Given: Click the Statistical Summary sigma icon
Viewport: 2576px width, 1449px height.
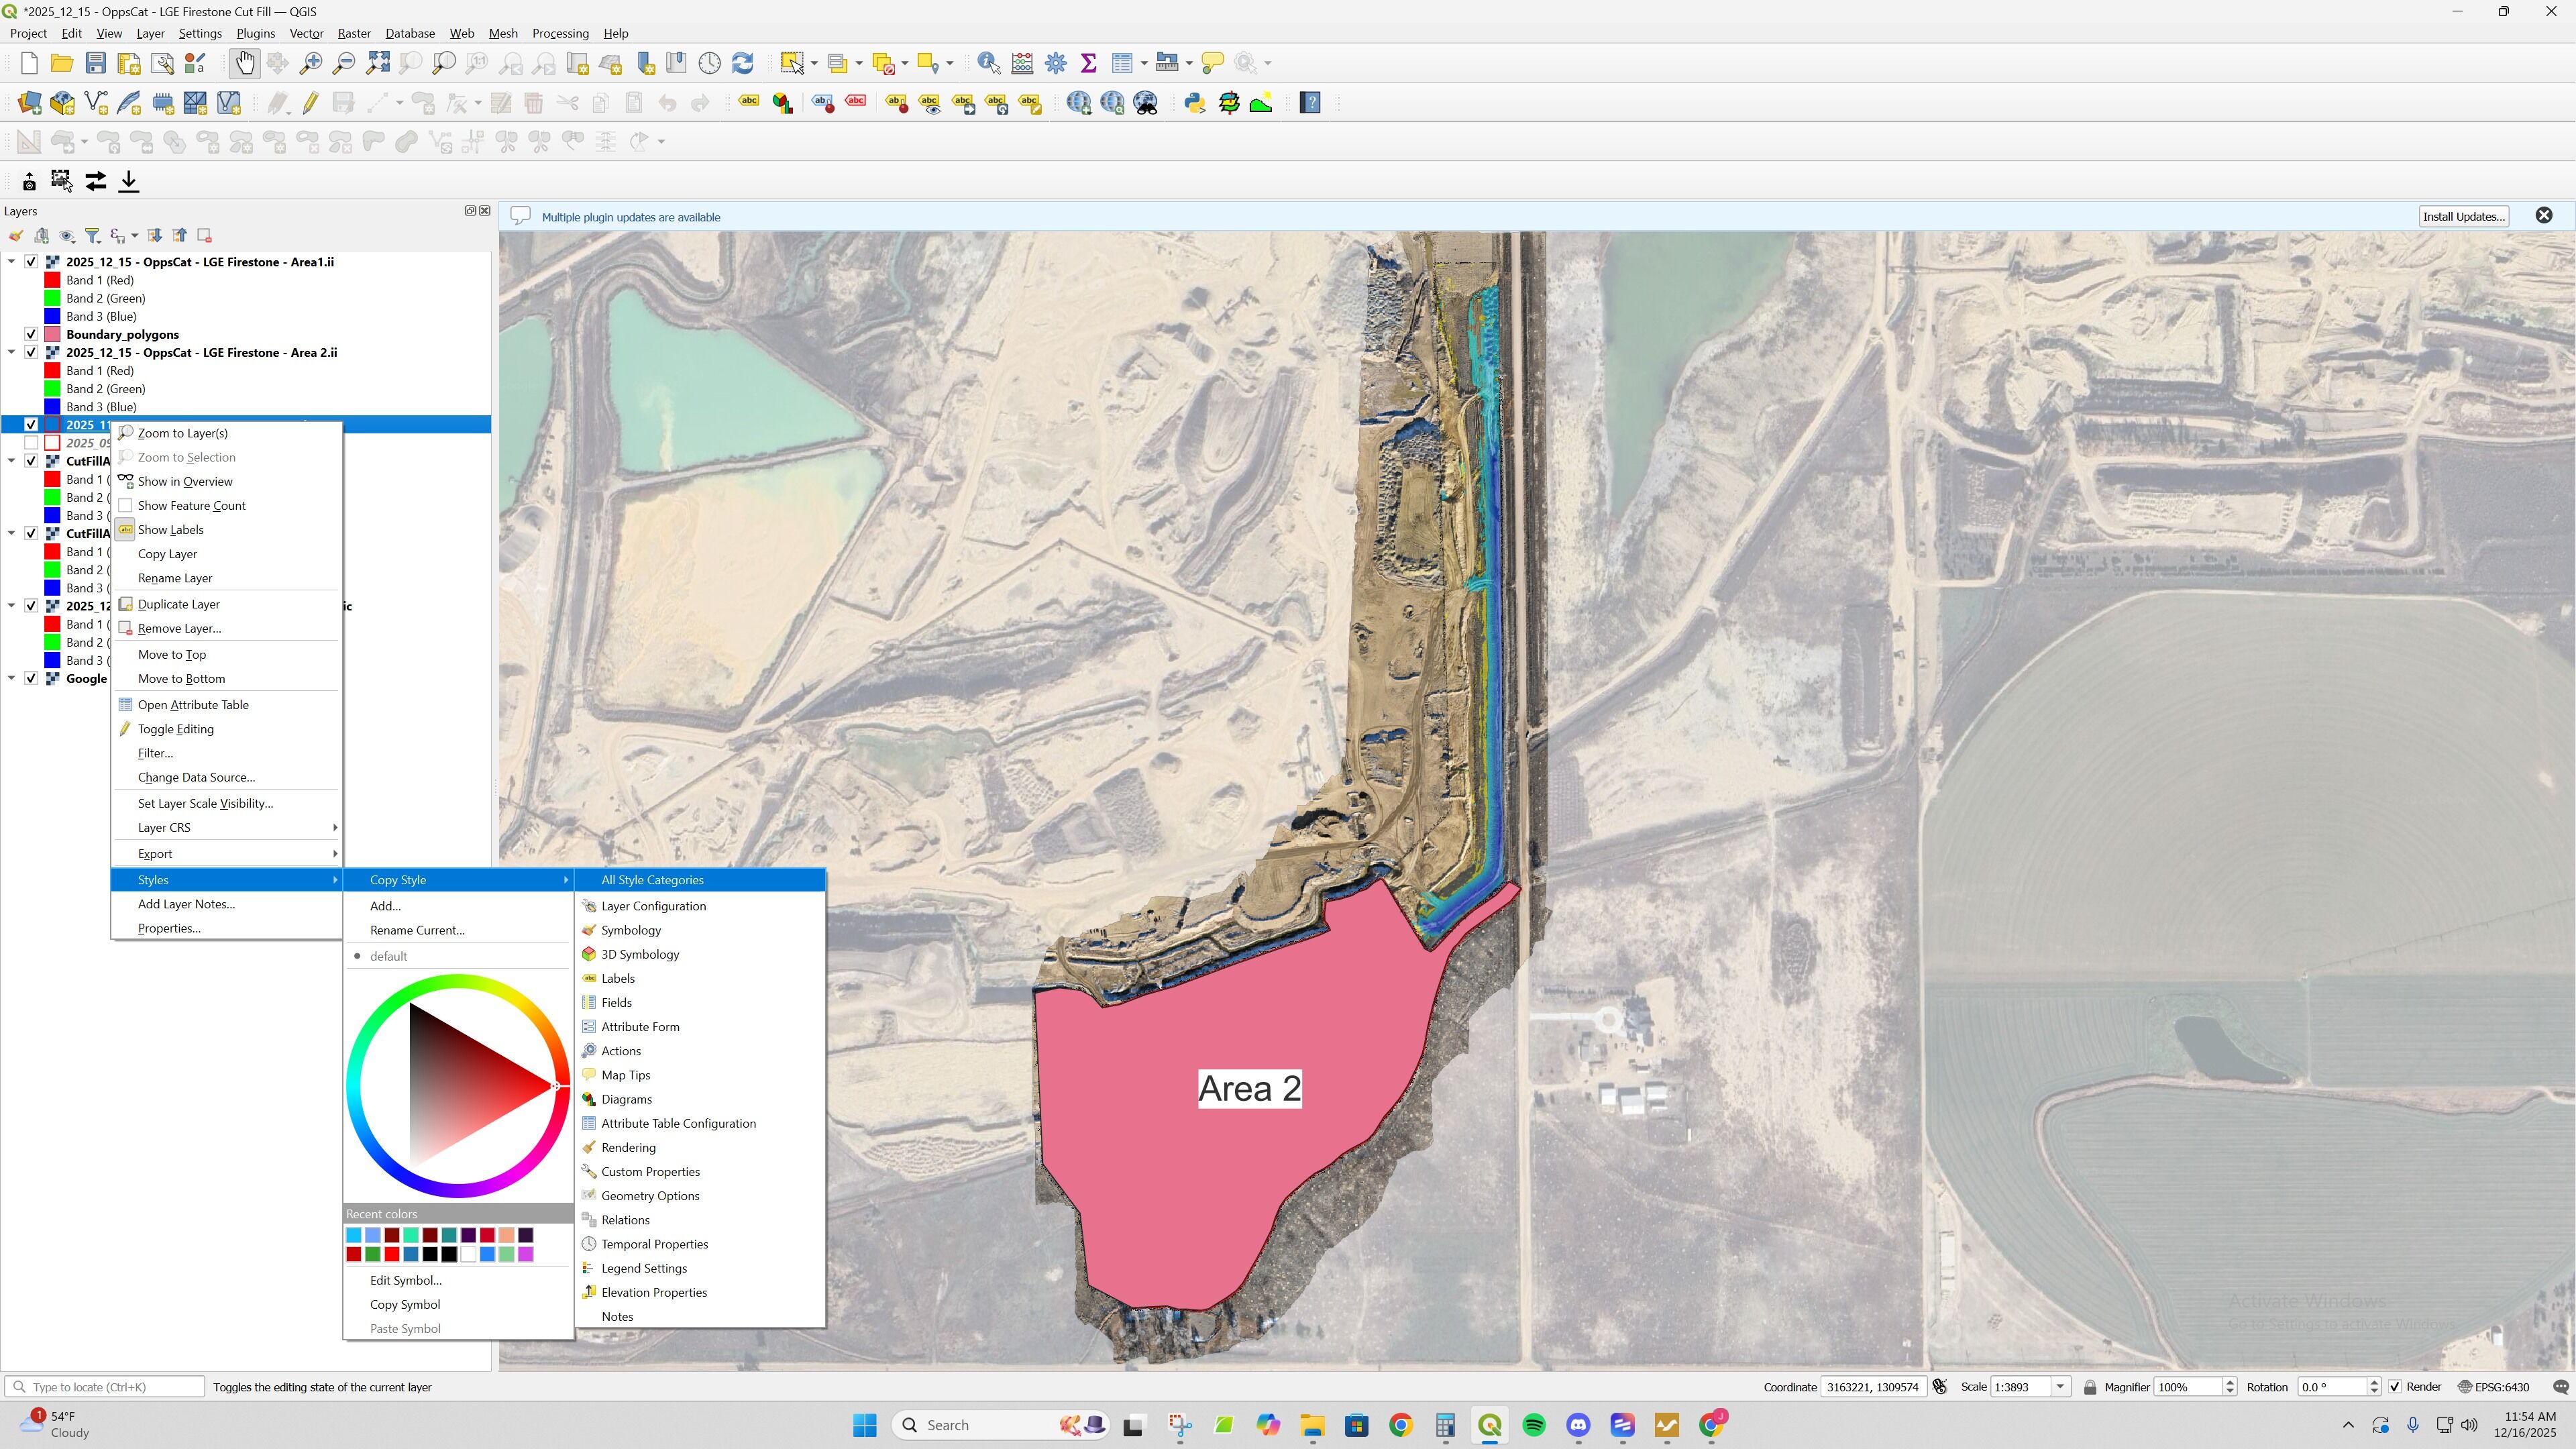Looking at the screenshot, I should click(x=1089, y=63).
